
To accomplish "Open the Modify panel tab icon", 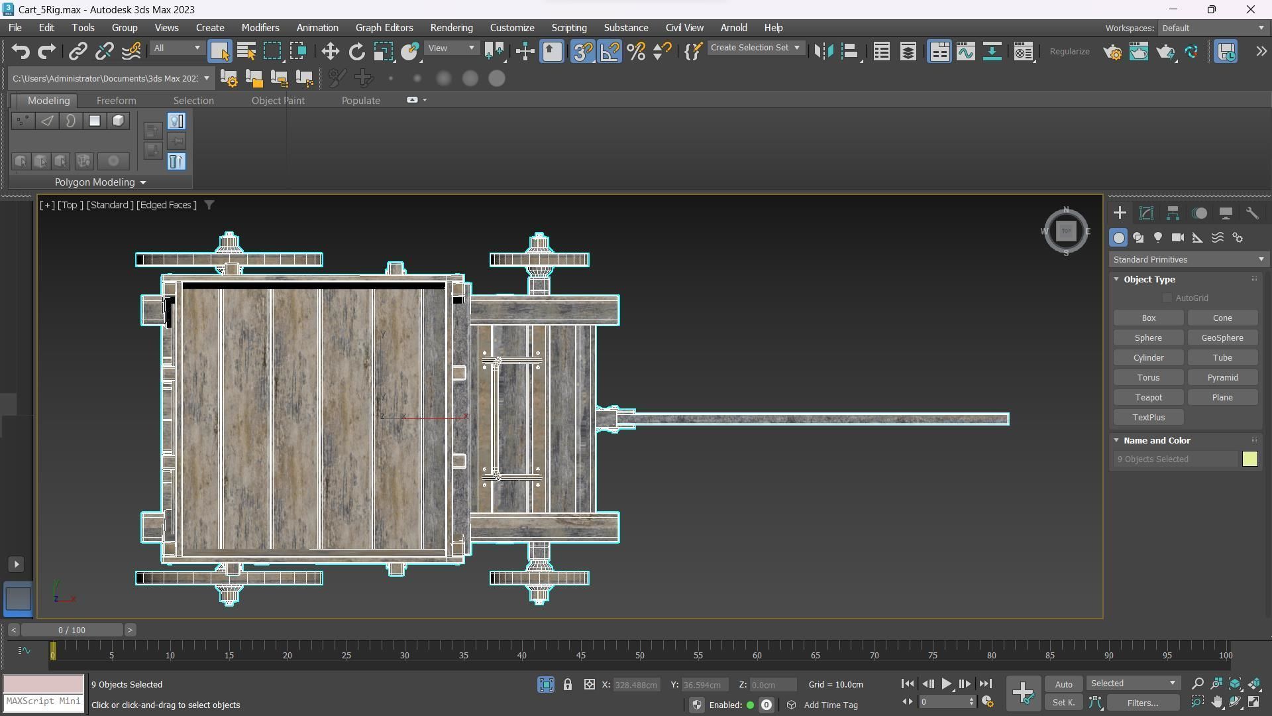I will pyautogui.click(x=1146, y=213).
